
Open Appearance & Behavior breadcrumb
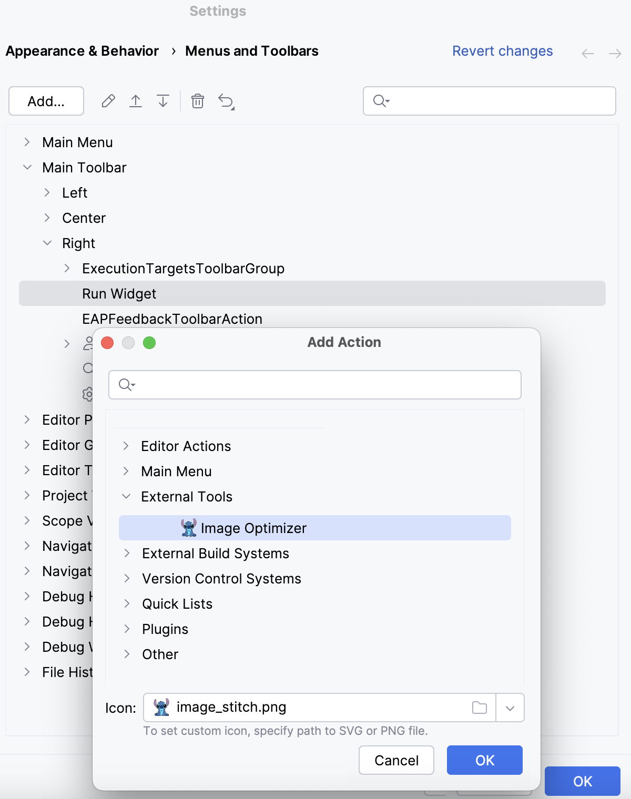coord(82,50)
